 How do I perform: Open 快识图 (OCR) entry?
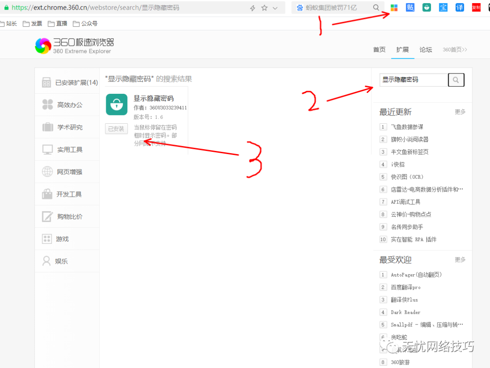click(407, 177)
